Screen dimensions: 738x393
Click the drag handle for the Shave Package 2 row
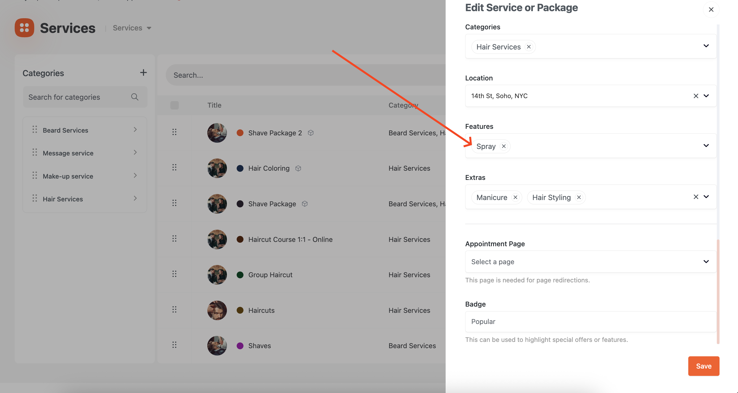174,132
